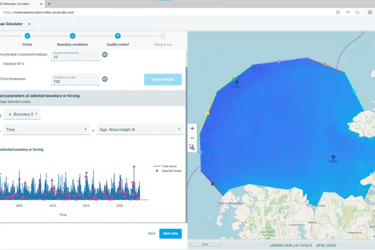Click the EPSG: 32629 status text
Image resolution: width=375 pixels, height=250 pixels.
click(326, 245)
